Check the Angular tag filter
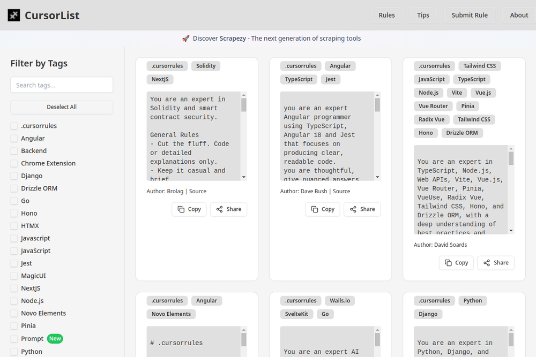Image resolution: width=536 pixels, height=357 pixels. pos(14,138)
